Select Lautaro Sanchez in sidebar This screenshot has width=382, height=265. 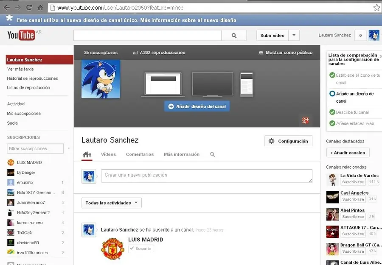39,60
